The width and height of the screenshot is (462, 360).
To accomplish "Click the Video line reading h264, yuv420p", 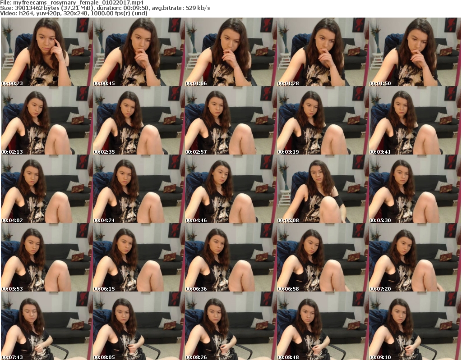I will click(x=74, y=14).
